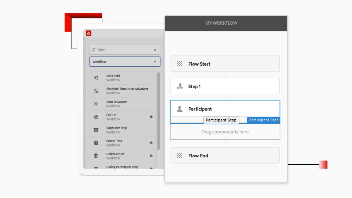Click the Flow Start checkered icon
This screenshot has height=198, width=352.
179,64
